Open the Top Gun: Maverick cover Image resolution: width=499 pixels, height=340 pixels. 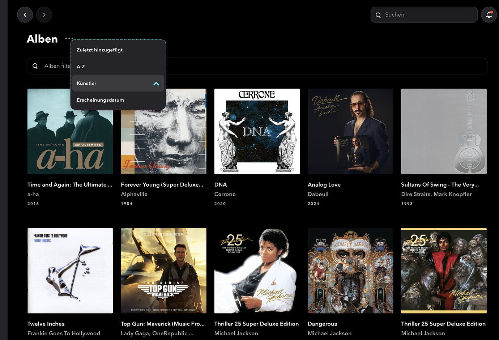pyautogui.click(x=163, y=271)
